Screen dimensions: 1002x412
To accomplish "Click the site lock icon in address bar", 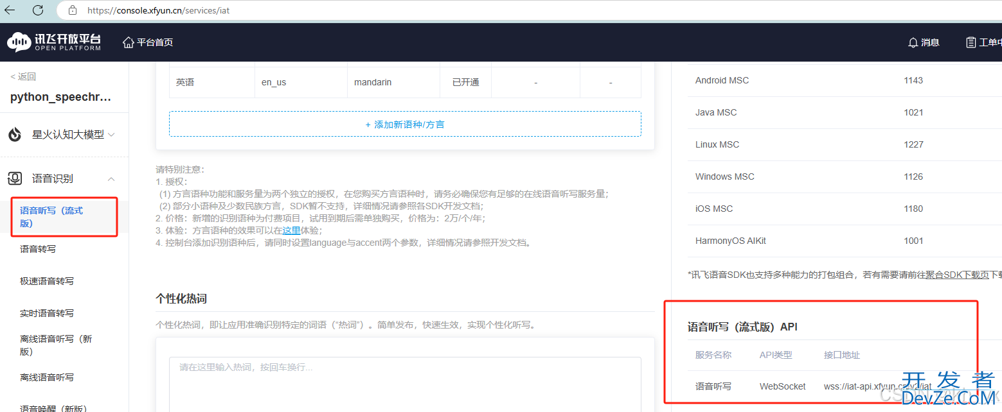I will pos(73,10).
